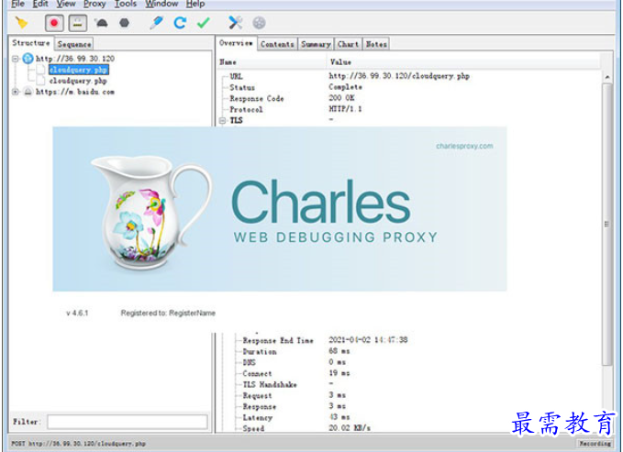Toggle SSL proxying toolbar button

pos(78,23)
